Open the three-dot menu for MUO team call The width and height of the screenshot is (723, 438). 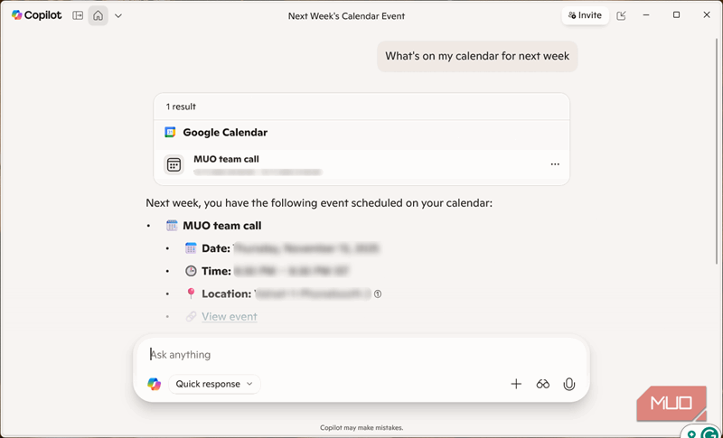tap(555, 164)
